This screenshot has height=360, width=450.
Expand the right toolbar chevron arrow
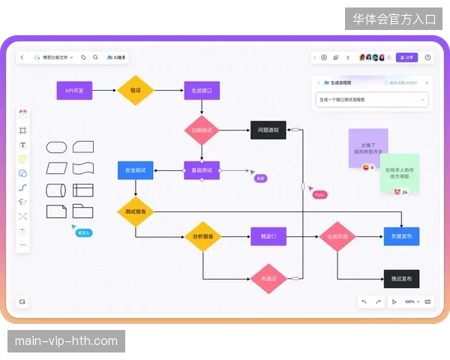point(314,58)
